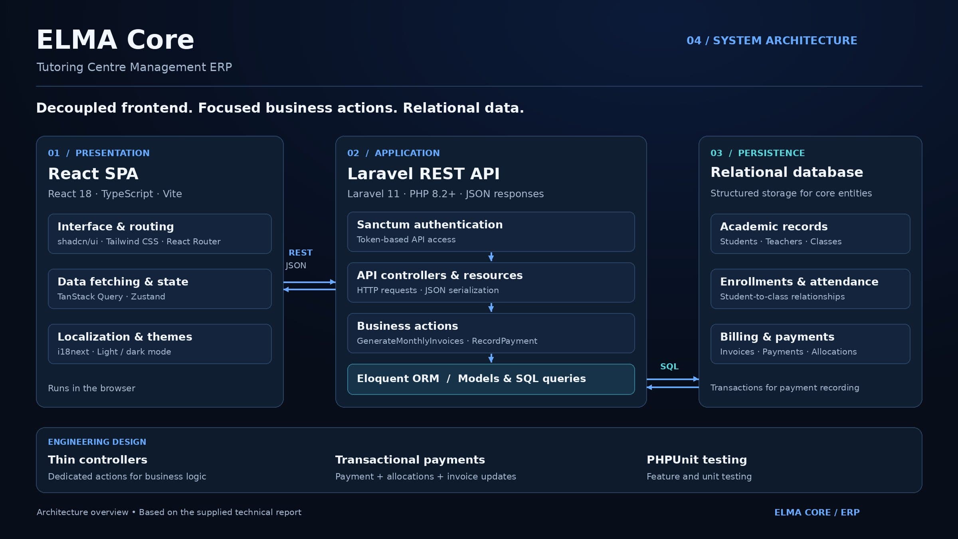Select the 01 / PRESENTATION label
This screenshot has width=958, height=539.
99,153
